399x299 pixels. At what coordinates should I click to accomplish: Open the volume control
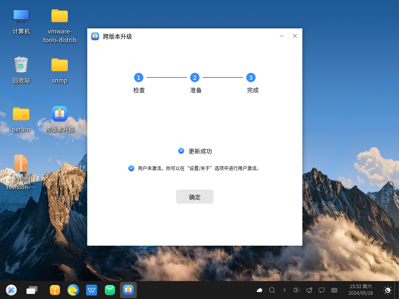297,290
